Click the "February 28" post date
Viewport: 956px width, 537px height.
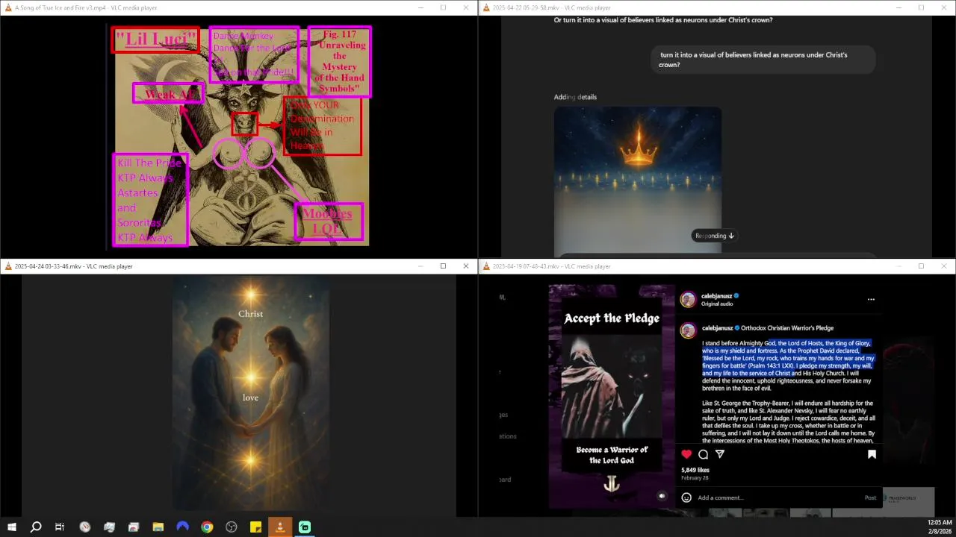click(695, 478)
